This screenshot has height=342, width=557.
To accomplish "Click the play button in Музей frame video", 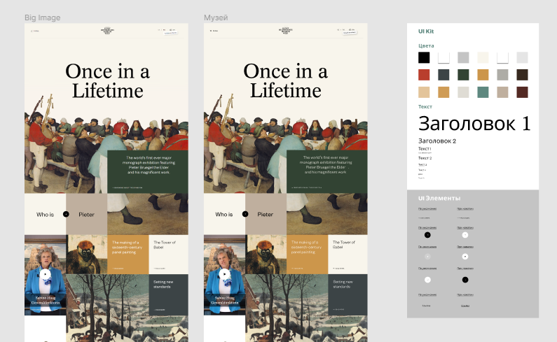I will (x=224, y=274).
